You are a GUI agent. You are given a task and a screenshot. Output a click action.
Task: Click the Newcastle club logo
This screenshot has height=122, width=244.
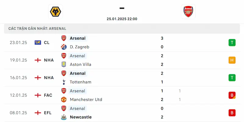[64, 117]
